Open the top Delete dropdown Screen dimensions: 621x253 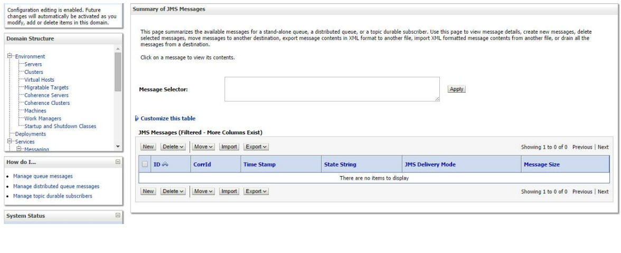tap(173, 147)
